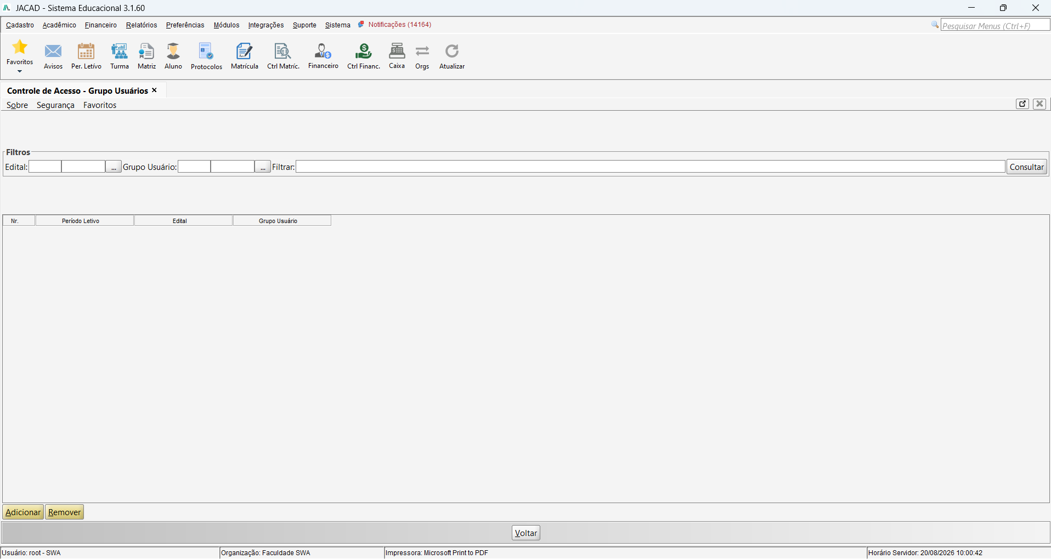1051x559 pixels.
Task: Open Grupo Usuário lookup ellipsis button
Action: pyautogui.click(x=263, y=167)
